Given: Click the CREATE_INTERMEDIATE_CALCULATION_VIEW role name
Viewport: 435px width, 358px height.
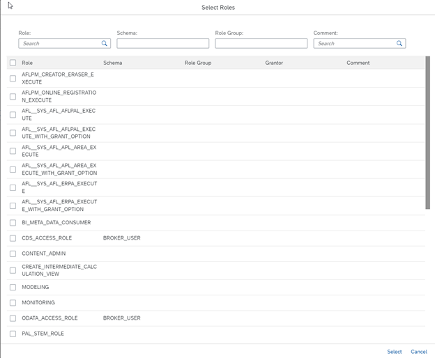Looking at the screenshot, I should pyautogui.click(x=59, y=270).
